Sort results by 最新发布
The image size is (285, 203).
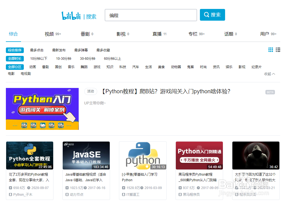[x=59, y=50]
